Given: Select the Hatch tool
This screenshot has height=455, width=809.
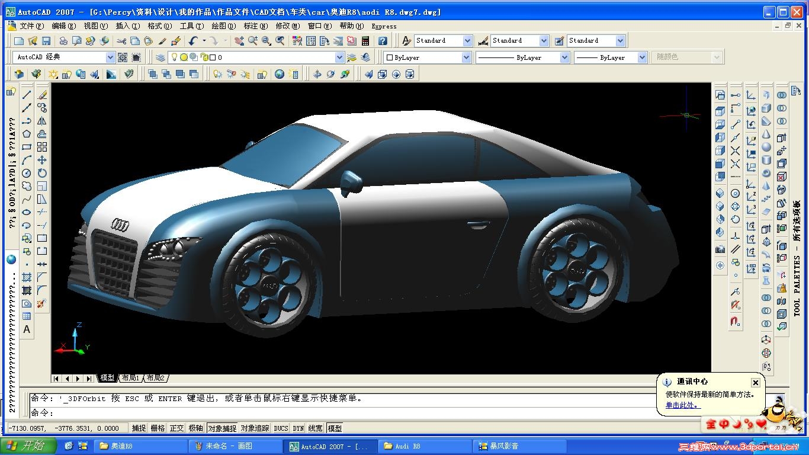Looking at the screenshot, I should (x=27, y=277).
